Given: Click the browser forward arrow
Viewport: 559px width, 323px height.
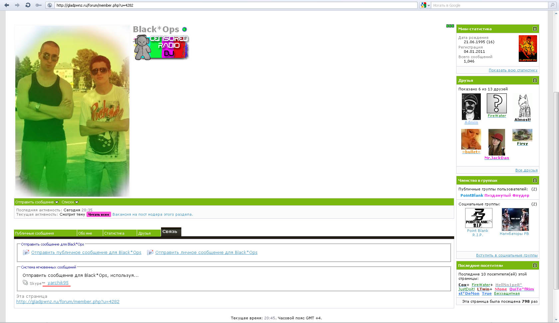Looking at the screenshot, I should tap(17, 5).
